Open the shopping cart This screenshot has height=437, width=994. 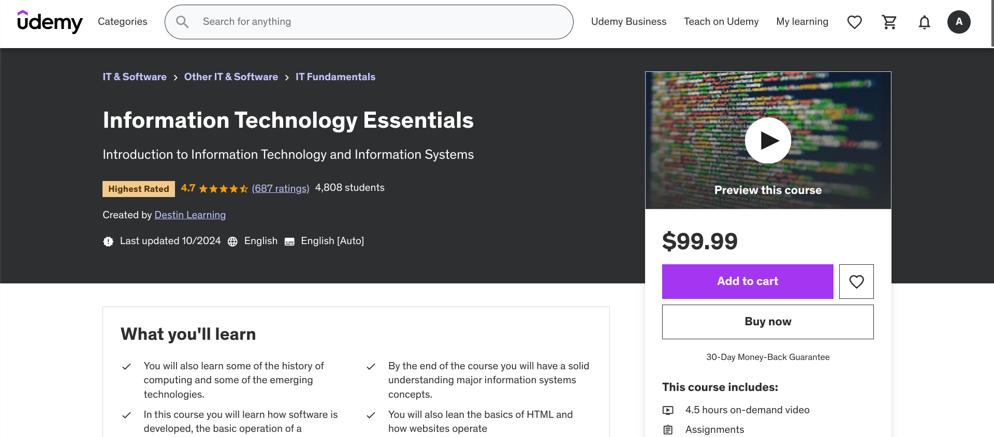click(889, 22)
